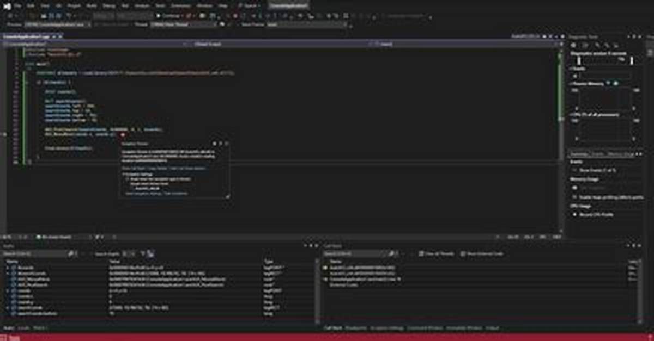This screenshot has width=654, height=341.
Task: Click the red Stop Debugging icon
Action: (x=235, y=16)
